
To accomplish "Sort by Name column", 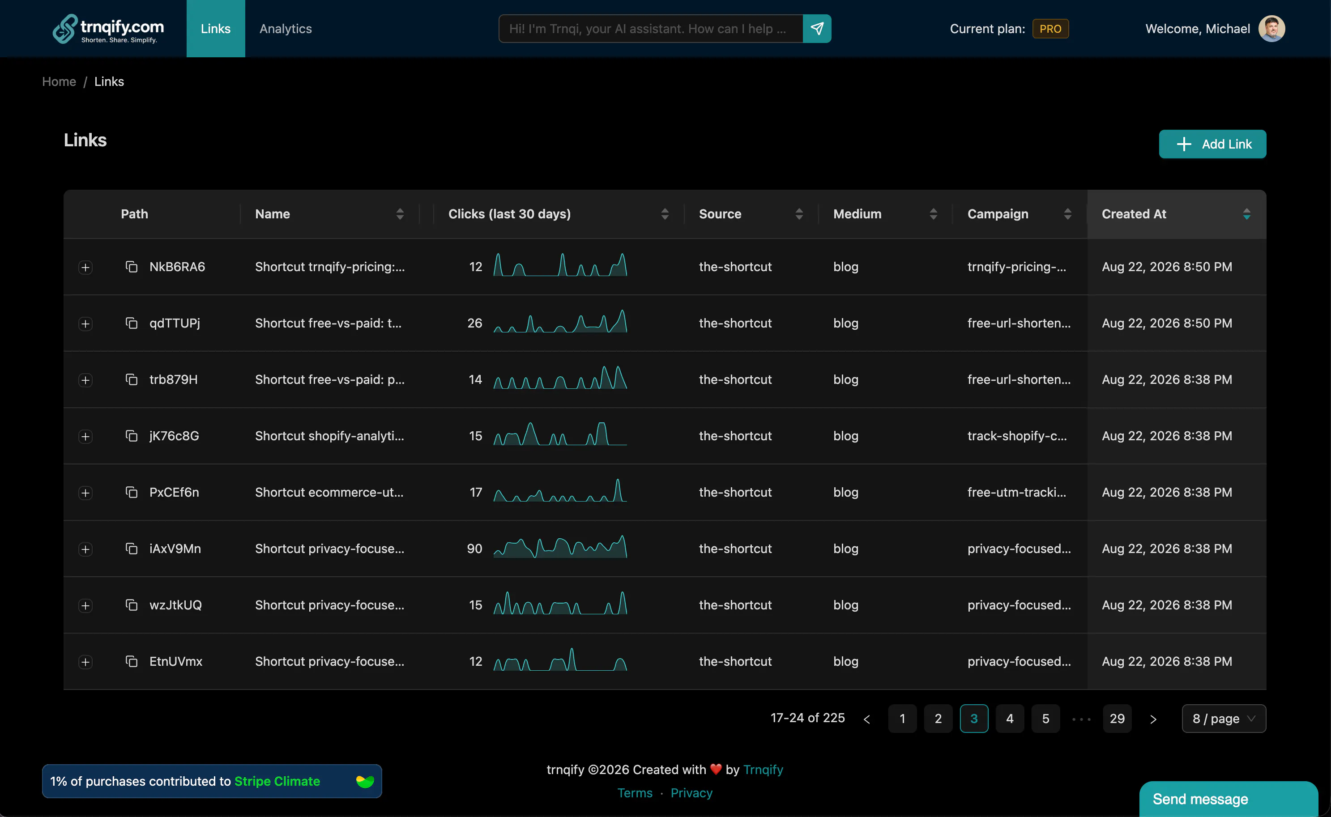I will pos(400,214).
